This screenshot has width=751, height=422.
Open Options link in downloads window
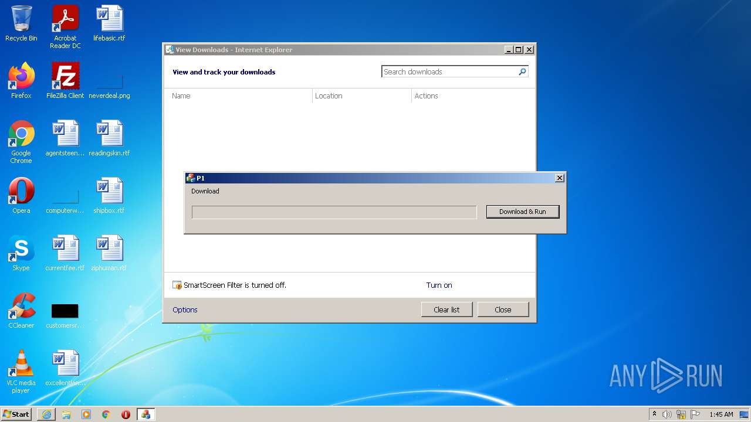(185, 309)
